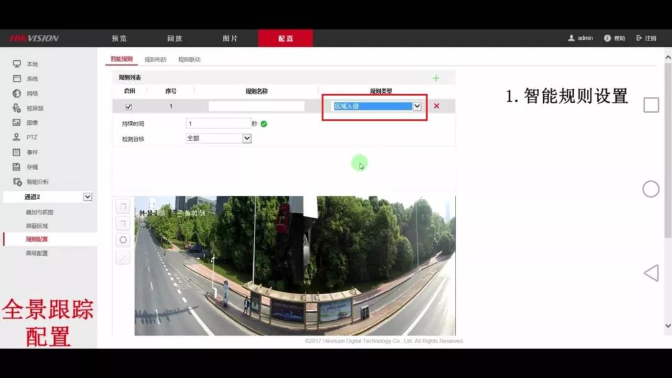Open 事件 event settings in sidebar
The height and width of the screenshot is (378, 672).
[x=31, y=152]
